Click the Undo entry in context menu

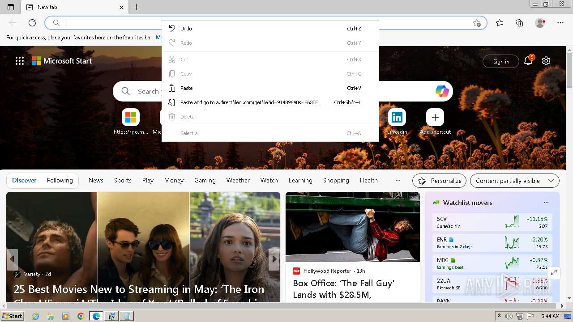coord(270,29)
